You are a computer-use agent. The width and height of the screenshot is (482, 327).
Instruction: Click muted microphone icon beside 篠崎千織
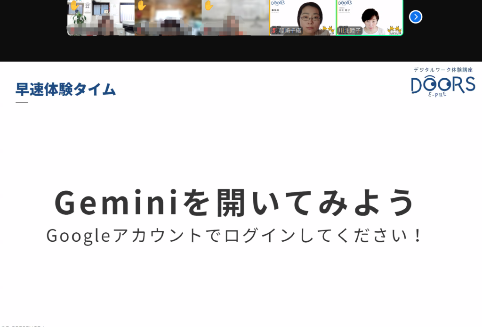coord(274,31)
